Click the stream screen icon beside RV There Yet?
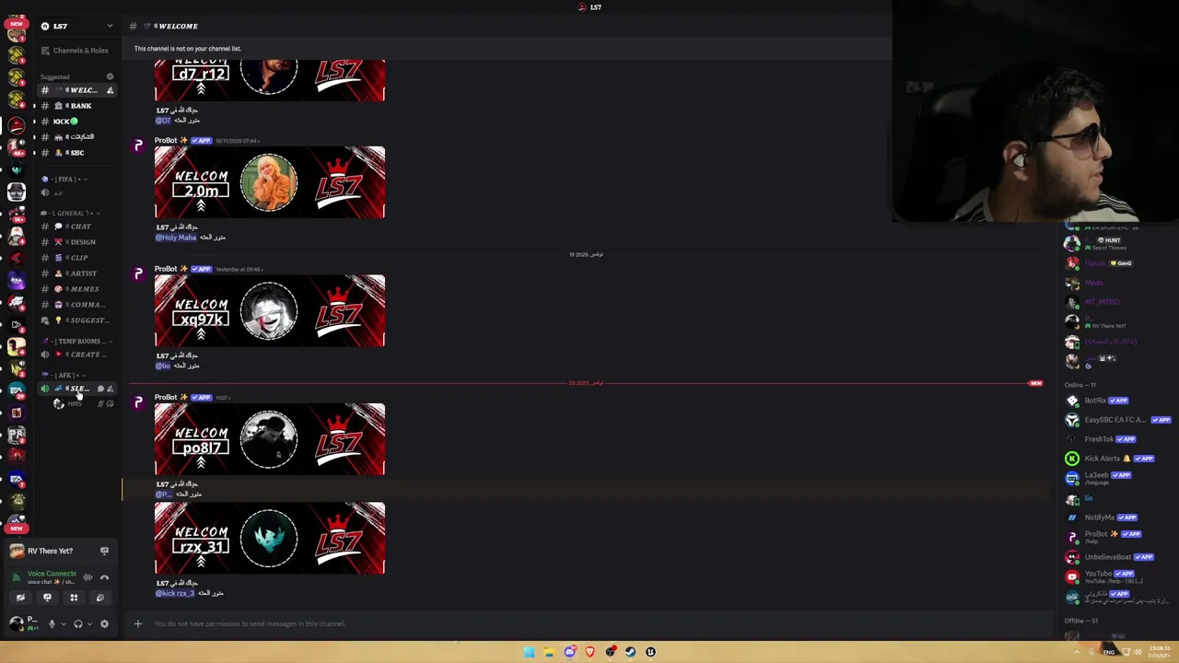 click(x=104, y=551)
